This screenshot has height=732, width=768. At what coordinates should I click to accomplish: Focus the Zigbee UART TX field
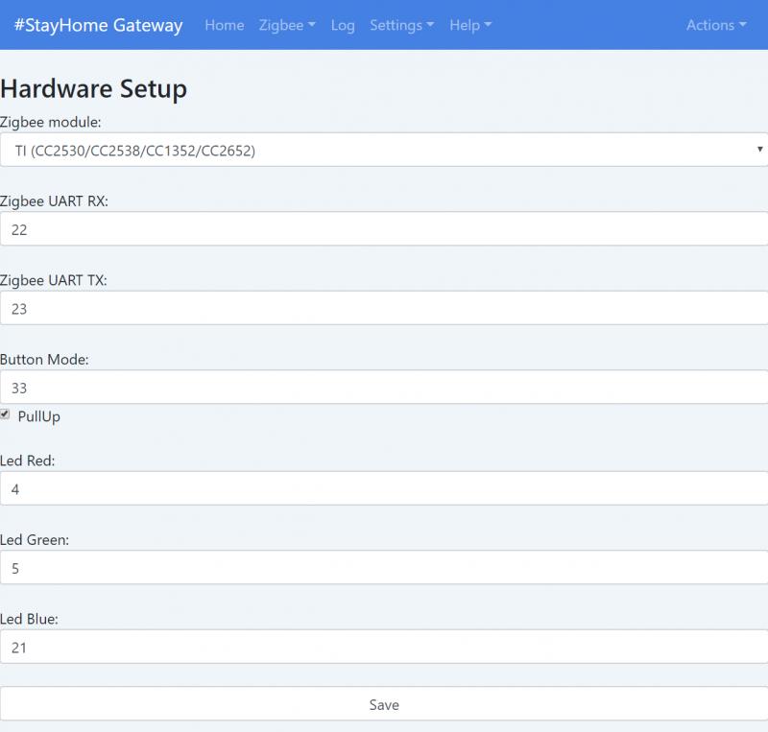click(x=384, y=309)
